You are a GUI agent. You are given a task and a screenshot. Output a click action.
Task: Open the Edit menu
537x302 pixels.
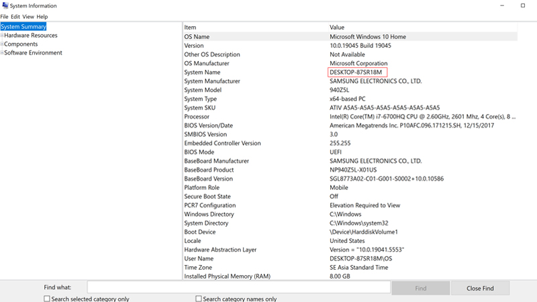tap(15, 16)
